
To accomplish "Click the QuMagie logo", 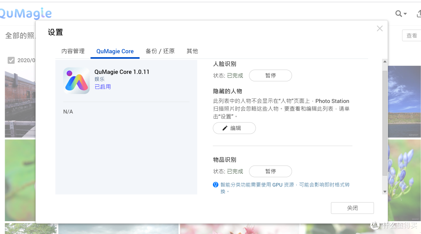I will point(25,13).
